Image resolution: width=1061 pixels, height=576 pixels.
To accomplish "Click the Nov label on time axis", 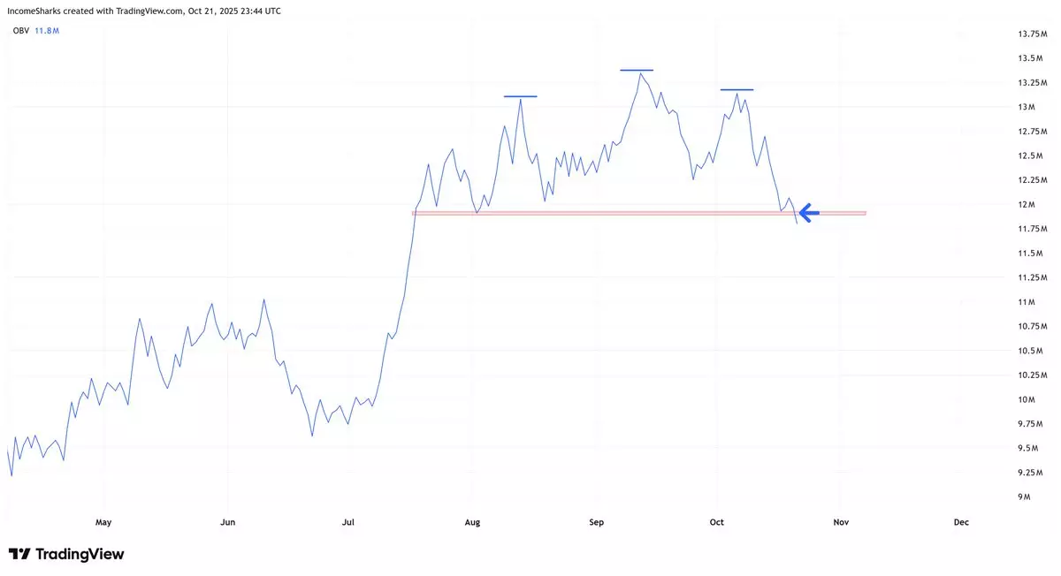I will pos(841,522).
